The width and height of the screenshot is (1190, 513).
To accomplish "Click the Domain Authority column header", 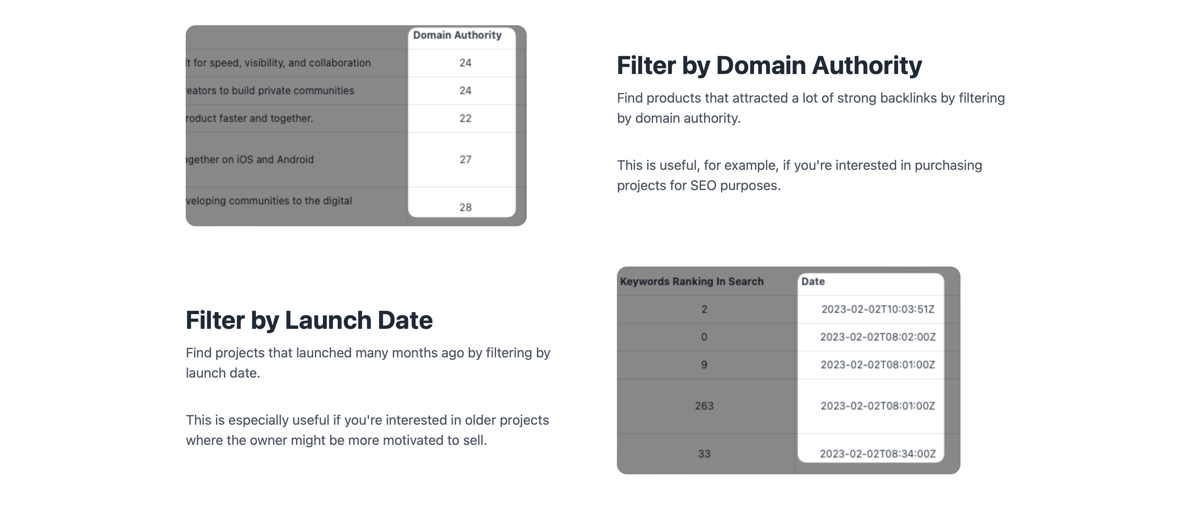I will tap(457, 35).
